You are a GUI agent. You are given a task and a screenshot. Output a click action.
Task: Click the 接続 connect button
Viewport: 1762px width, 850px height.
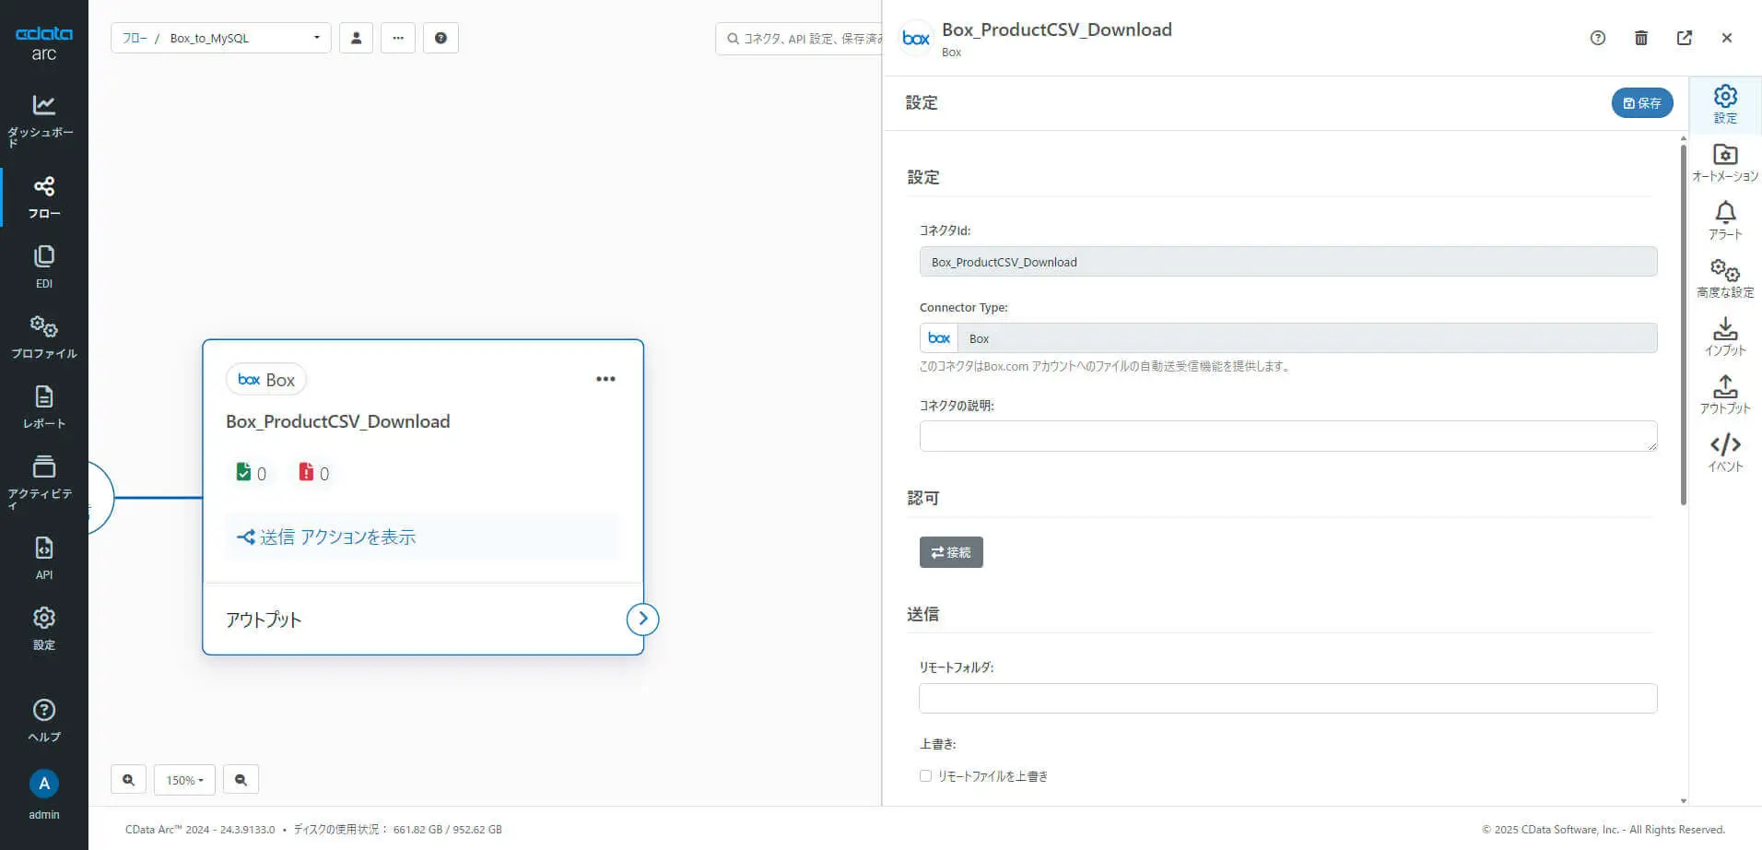[x=951, y=552]
